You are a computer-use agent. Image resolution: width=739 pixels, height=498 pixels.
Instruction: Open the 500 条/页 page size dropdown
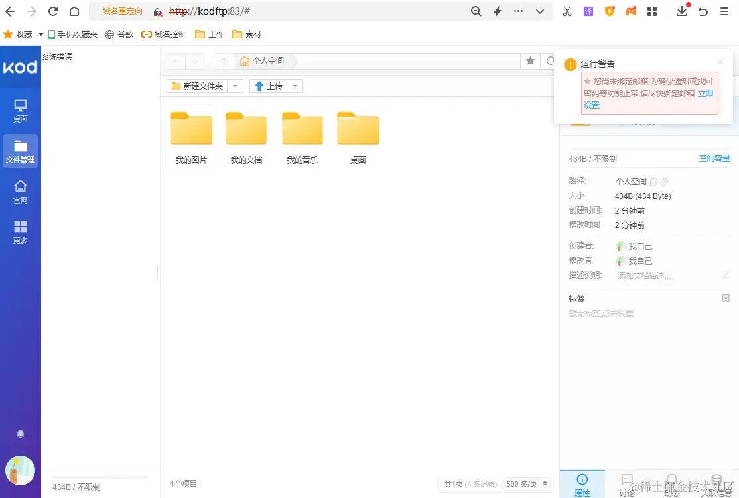[527, 484]
